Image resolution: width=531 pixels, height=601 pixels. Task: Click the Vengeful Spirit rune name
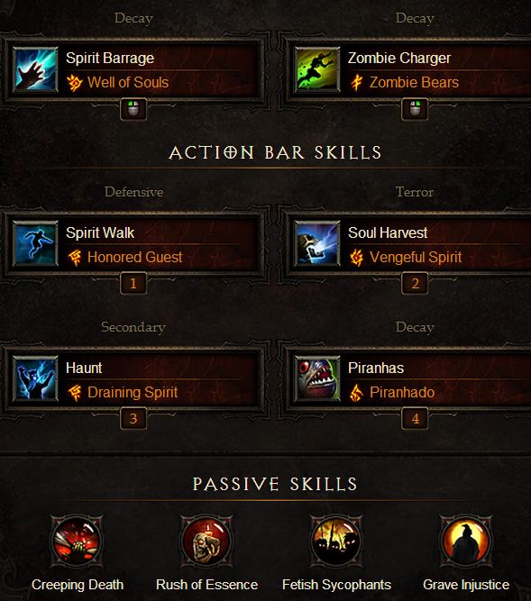tap(416, 257)
